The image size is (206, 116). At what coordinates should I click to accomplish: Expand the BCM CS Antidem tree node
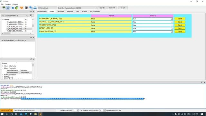click(x=3, y=75)
